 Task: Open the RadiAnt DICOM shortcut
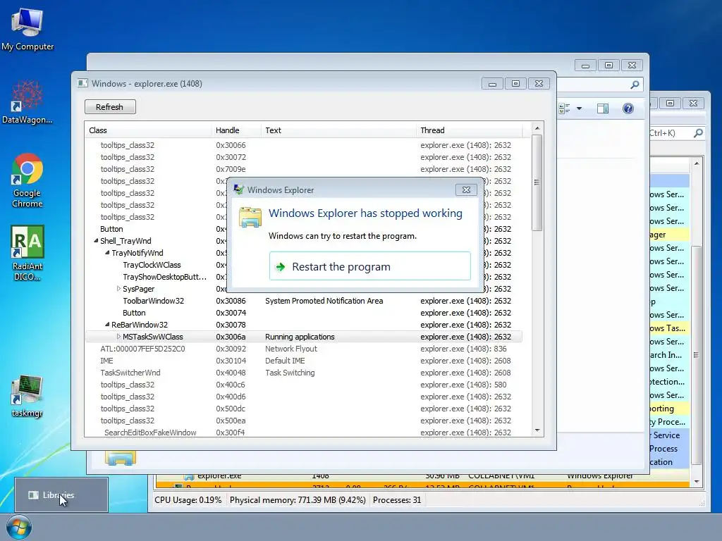[x=27, y=253]
